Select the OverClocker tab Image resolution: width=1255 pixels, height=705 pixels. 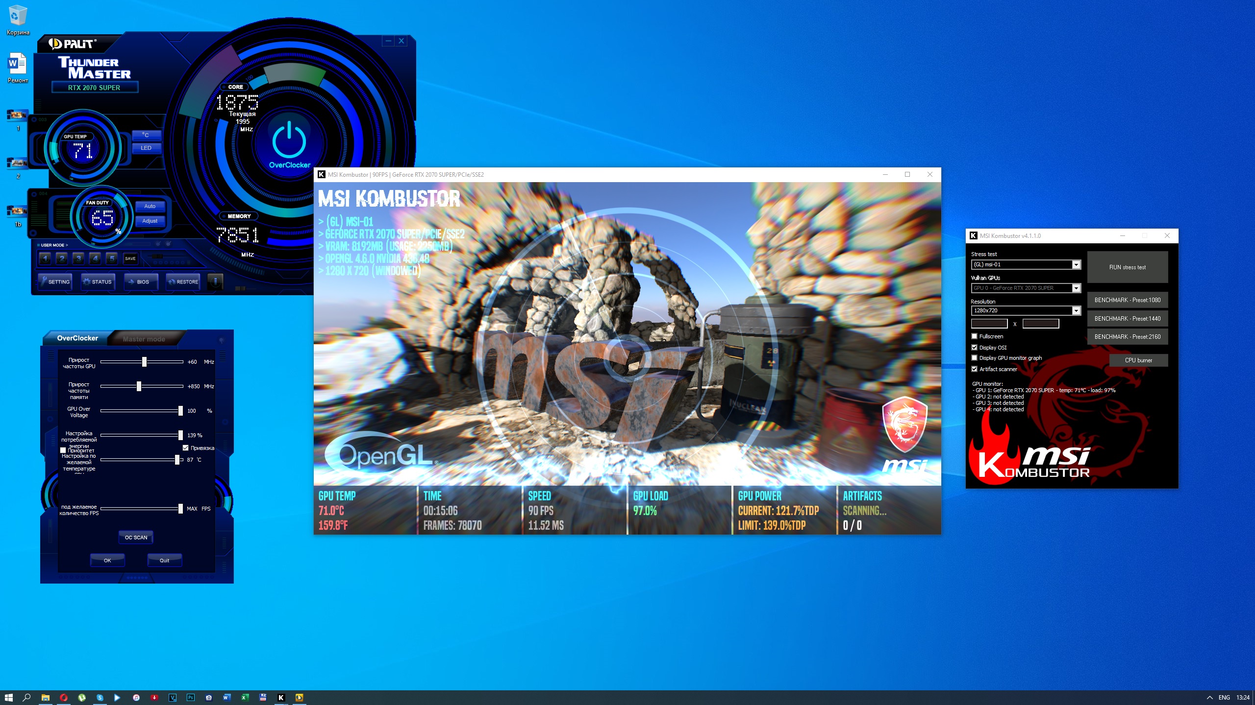coord(77,338)
